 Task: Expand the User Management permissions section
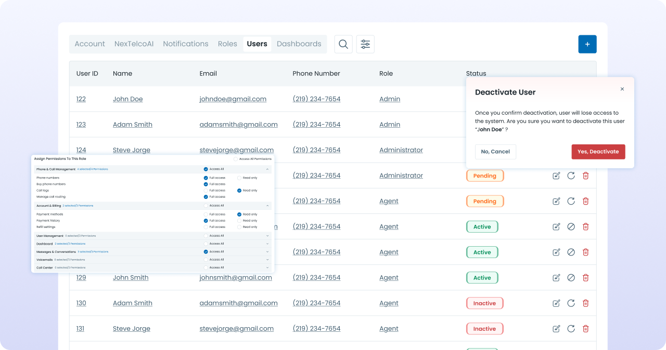point(267,236)
